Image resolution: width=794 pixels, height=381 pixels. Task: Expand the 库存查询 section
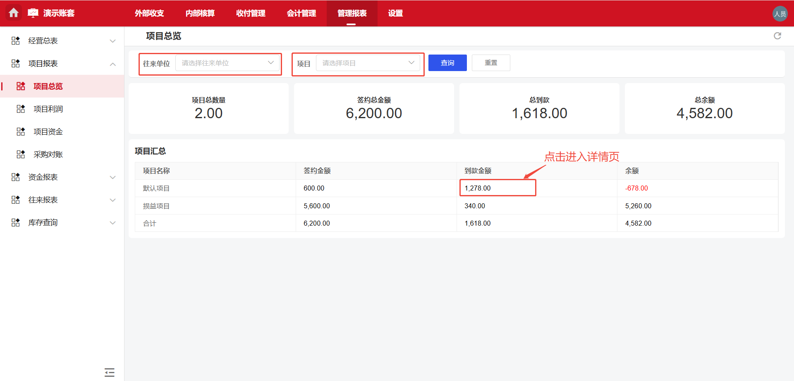click(112, 222)
